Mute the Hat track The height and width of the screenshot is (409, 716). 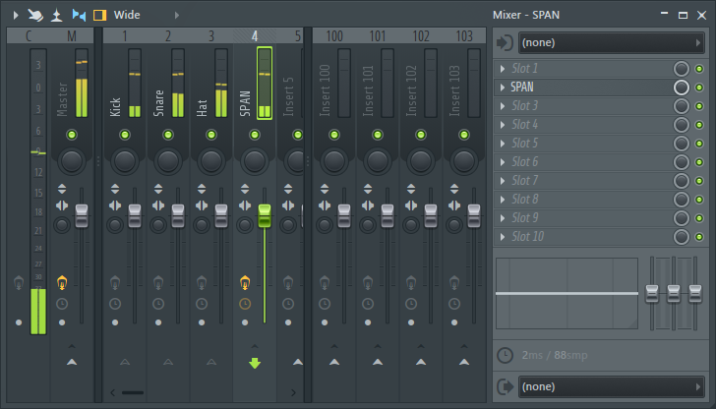click(210, 135)
